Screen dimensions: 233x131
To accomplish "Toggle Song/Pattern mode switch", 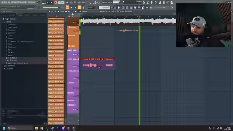I will pyautogui.click(x=44, y=3).
